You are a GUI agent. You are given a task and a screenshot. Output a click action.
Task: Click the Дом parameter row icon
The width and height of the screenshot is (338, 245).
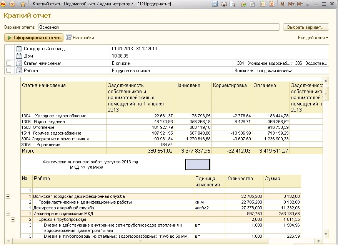click(x=19, y=56)
